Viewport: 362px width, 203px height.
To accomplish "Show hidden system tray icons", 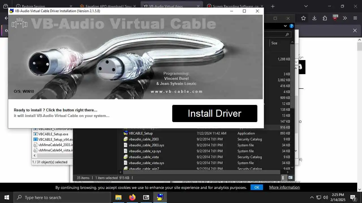I will tap(312, 197).
